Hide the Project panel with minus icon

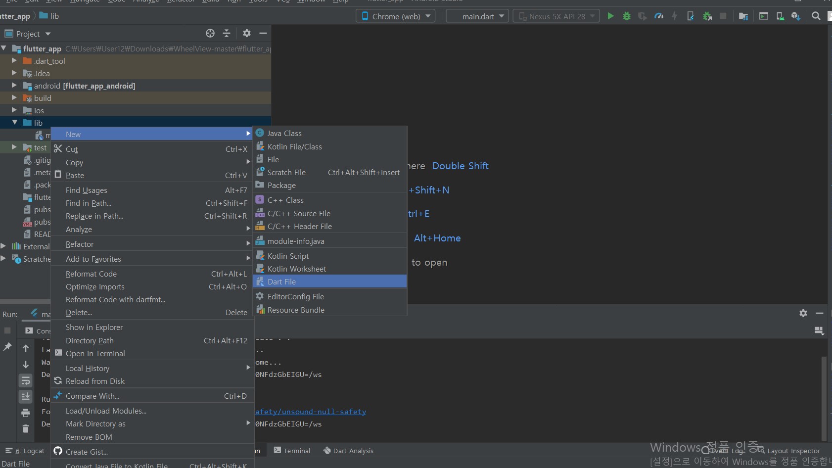(263, 33)
